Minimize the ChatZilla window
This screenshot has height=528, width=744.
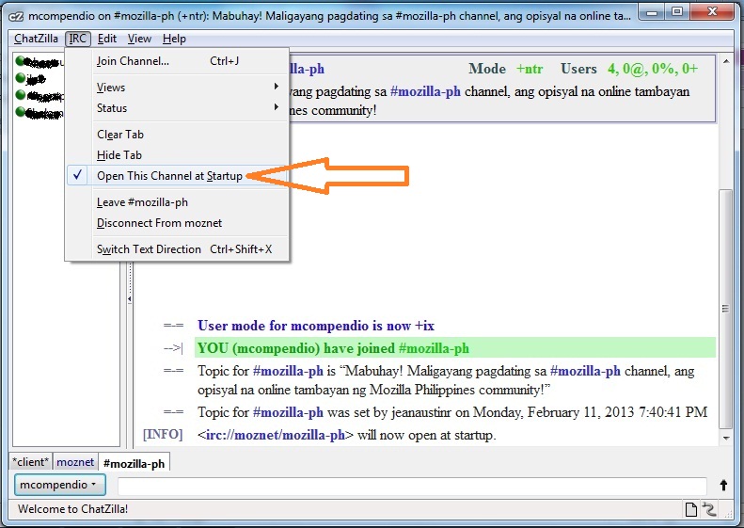tap(653, 11)
